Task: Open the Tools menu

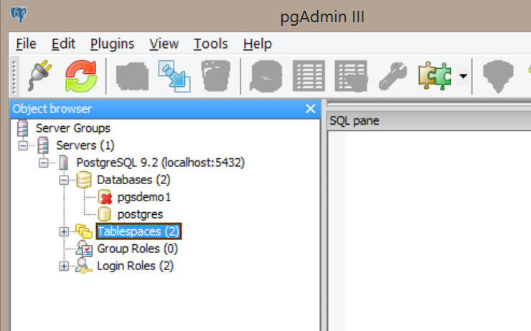Action: (x=211, y=44)
